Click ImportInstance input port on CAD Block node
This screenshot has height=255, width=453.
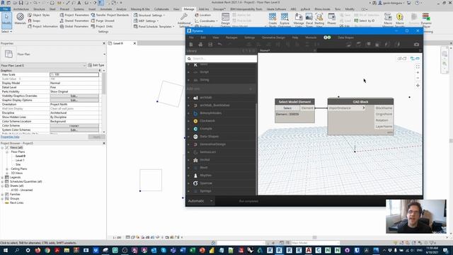point(347,108)
